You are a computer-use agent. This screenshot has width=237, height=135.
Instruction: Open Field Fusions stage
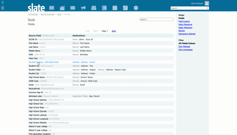[x=184, y=22]
